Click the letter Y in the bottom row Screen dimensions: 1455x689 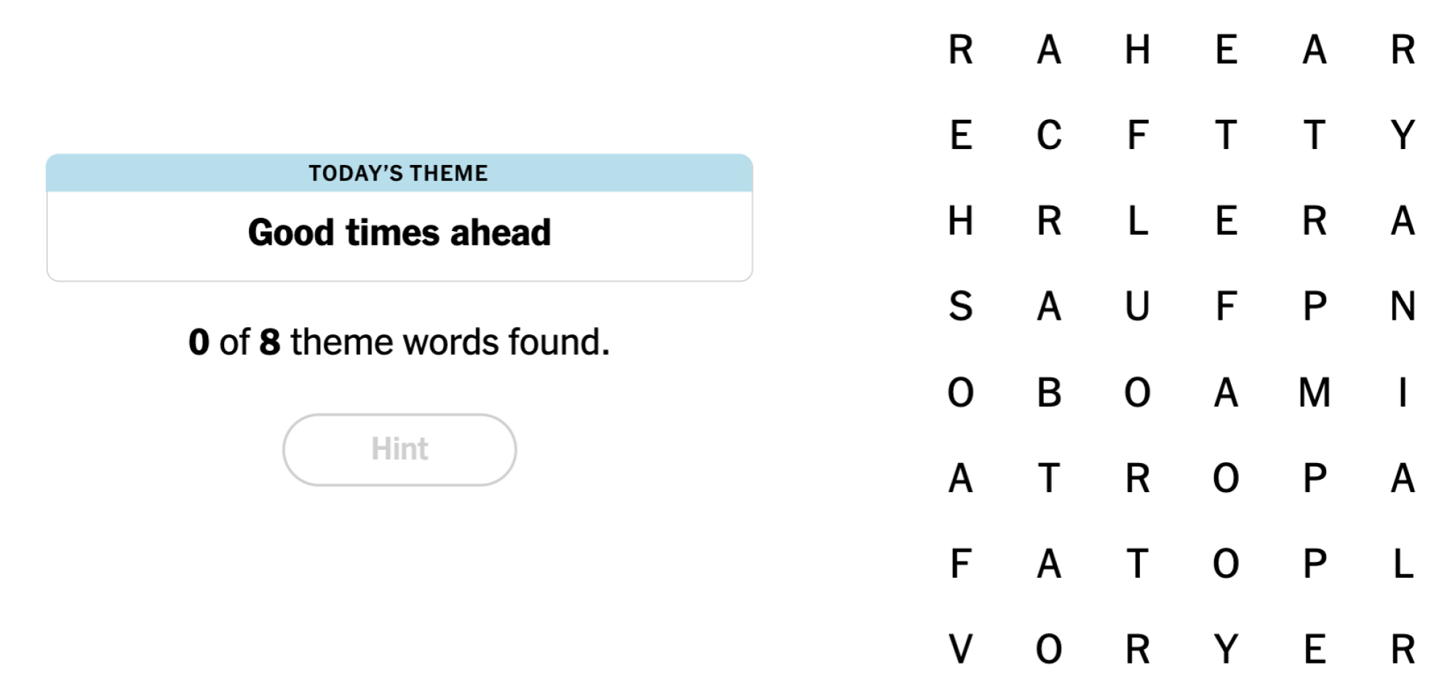(x=1227, y=649)
